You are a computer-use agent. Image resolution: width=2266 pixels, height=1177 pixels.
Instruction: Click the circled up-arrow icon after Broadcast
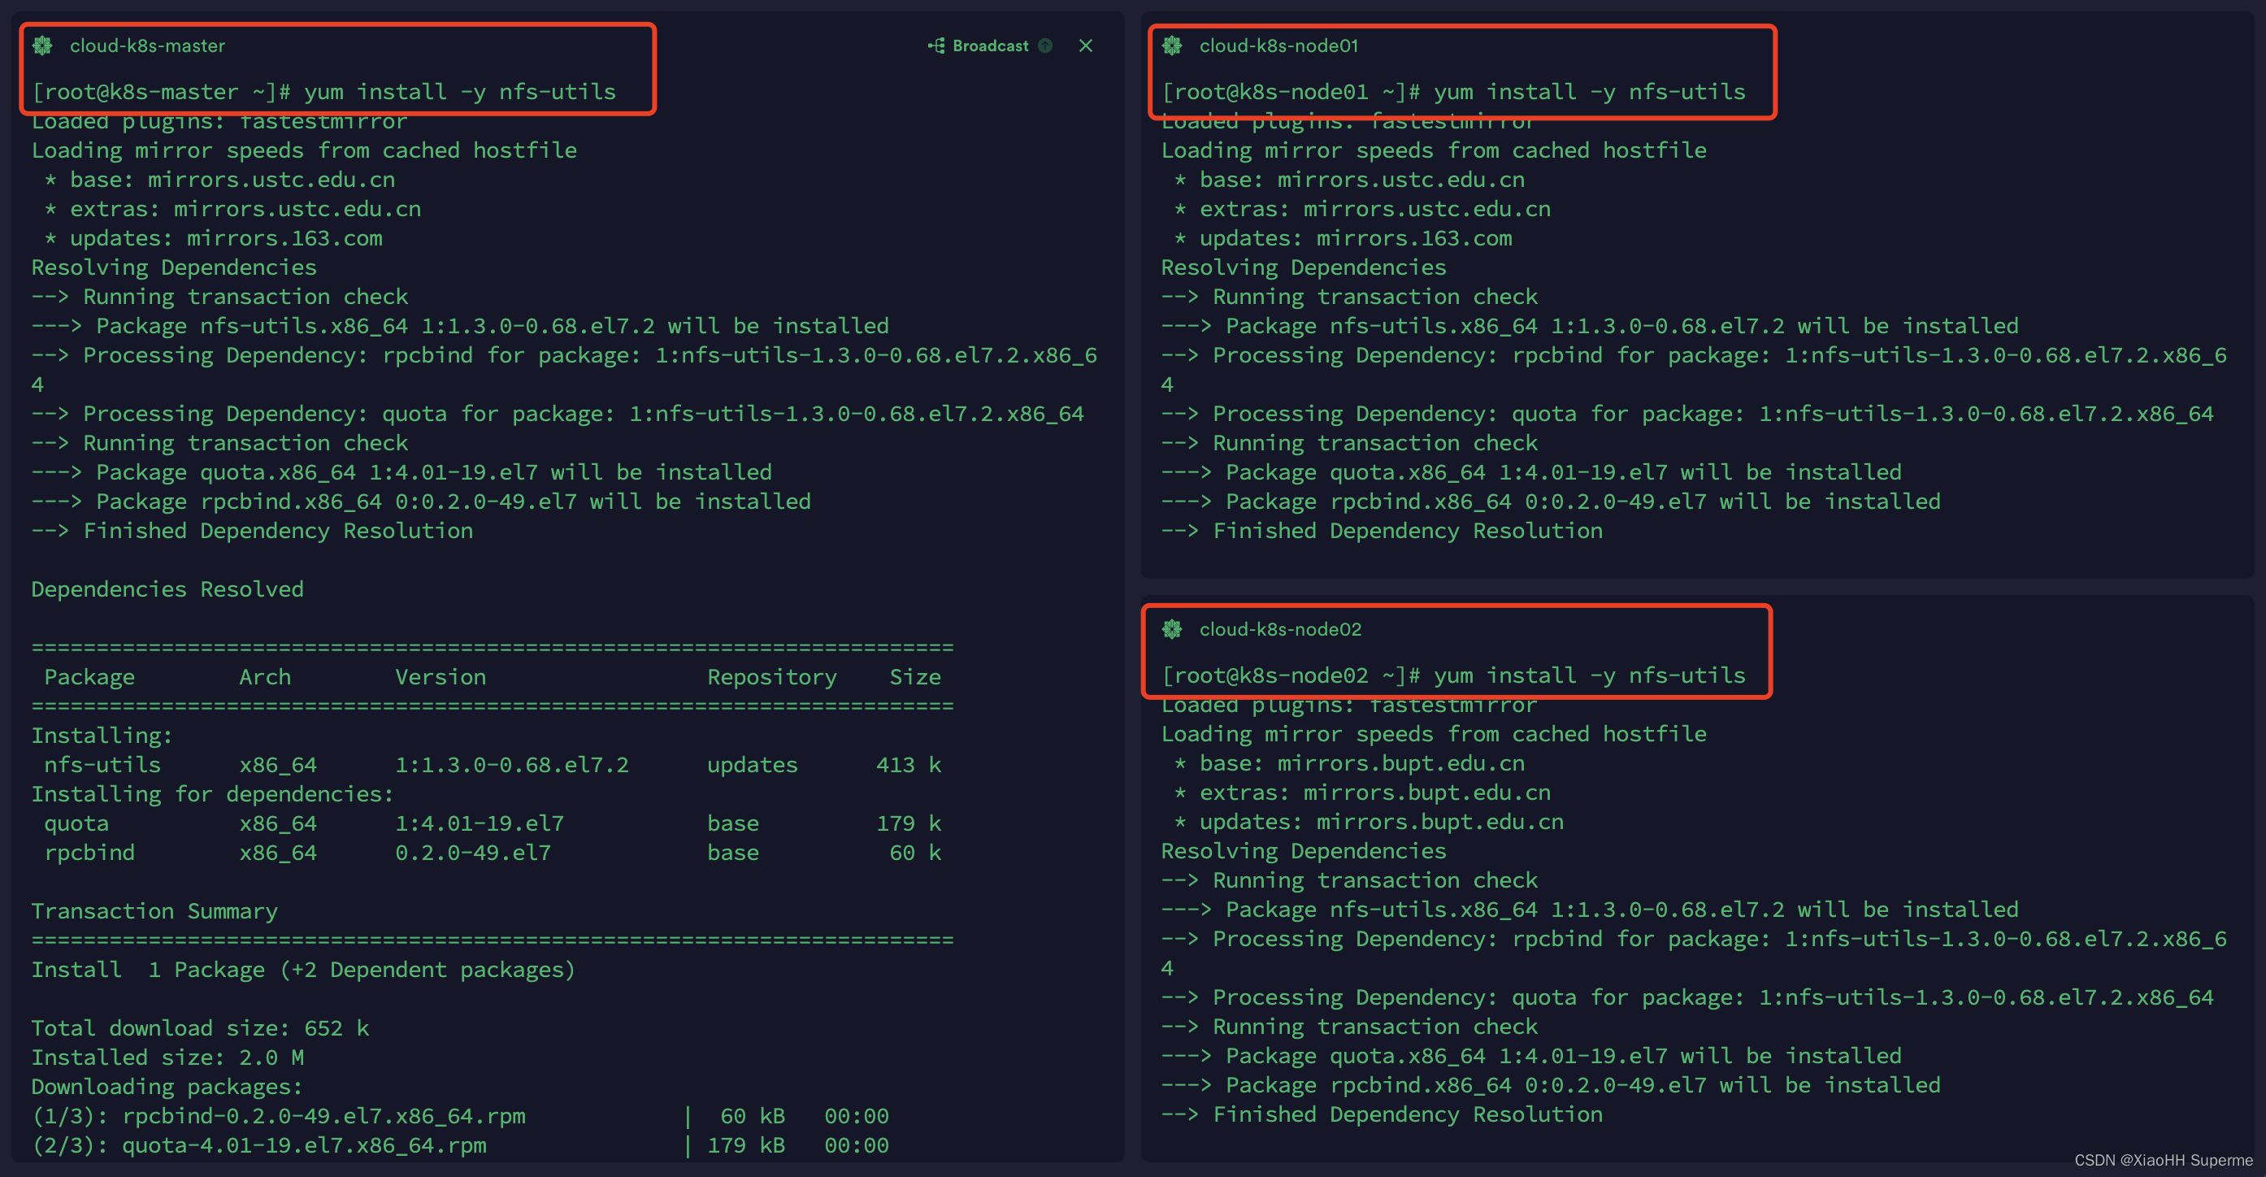coord(1045,46)
